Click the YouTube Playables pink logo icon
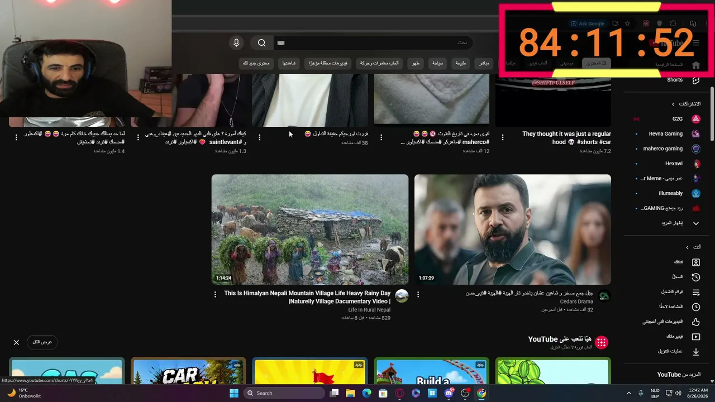The width and height of the screenshot is (715, 402). [x=602, y=342]
